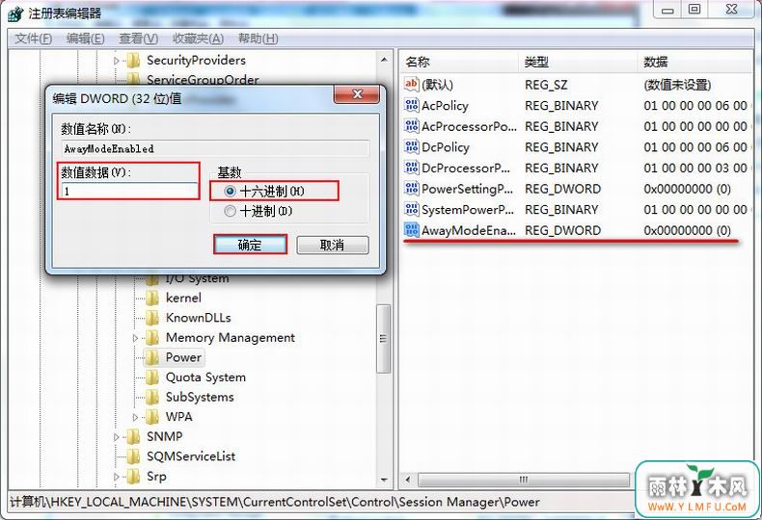Select the AwayModeEna... value name
Screen dimensions: 762x520
469,230
